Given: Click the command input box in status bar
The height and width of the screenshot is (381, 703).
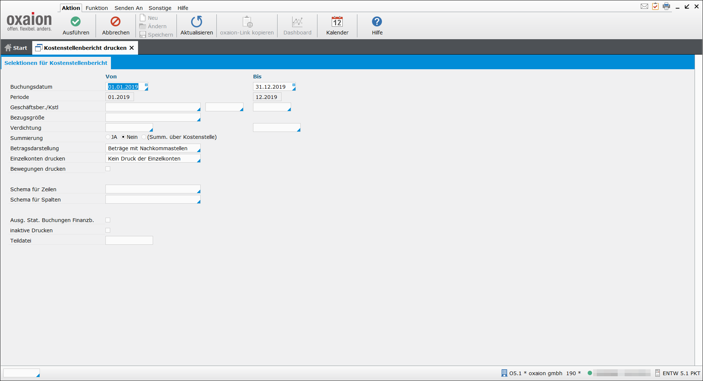Looking at the screenshot, I should point(21,373).
